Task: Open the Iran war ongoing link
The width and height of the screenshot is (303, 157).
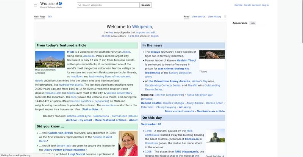Action: point(160,95)
